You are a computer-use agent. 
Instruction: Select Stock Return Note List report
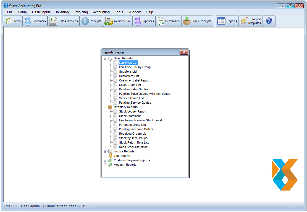click(134, 142)
